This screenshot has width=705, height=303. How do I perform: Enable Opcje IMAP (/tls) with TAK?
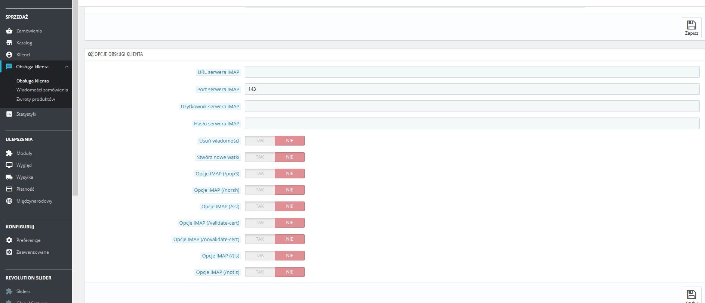260,256
